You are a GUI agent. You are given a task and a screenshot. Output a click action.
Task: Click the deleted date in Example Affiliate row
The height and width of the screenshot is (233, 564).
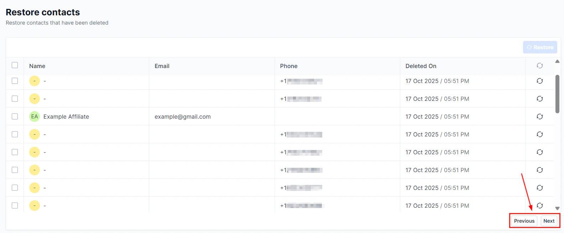click(437, 116)
